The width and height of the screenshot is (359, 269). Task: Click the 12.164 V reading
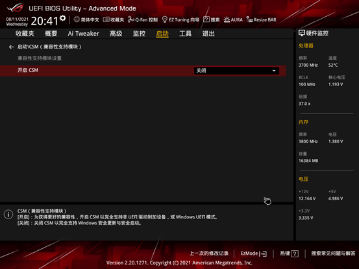pos(307,198)
